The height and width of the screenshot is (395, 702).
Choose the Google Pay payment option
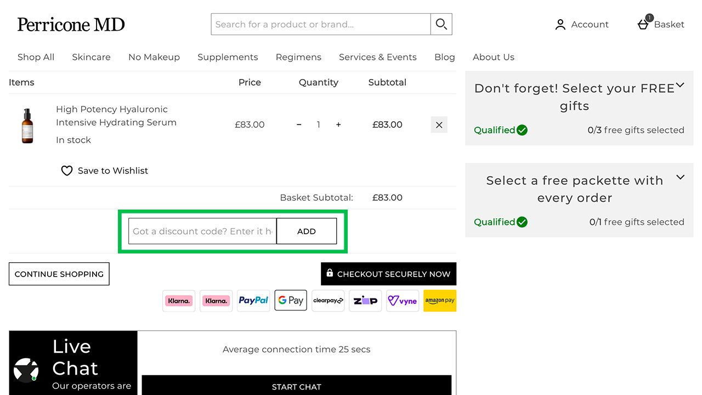(291, 301)
